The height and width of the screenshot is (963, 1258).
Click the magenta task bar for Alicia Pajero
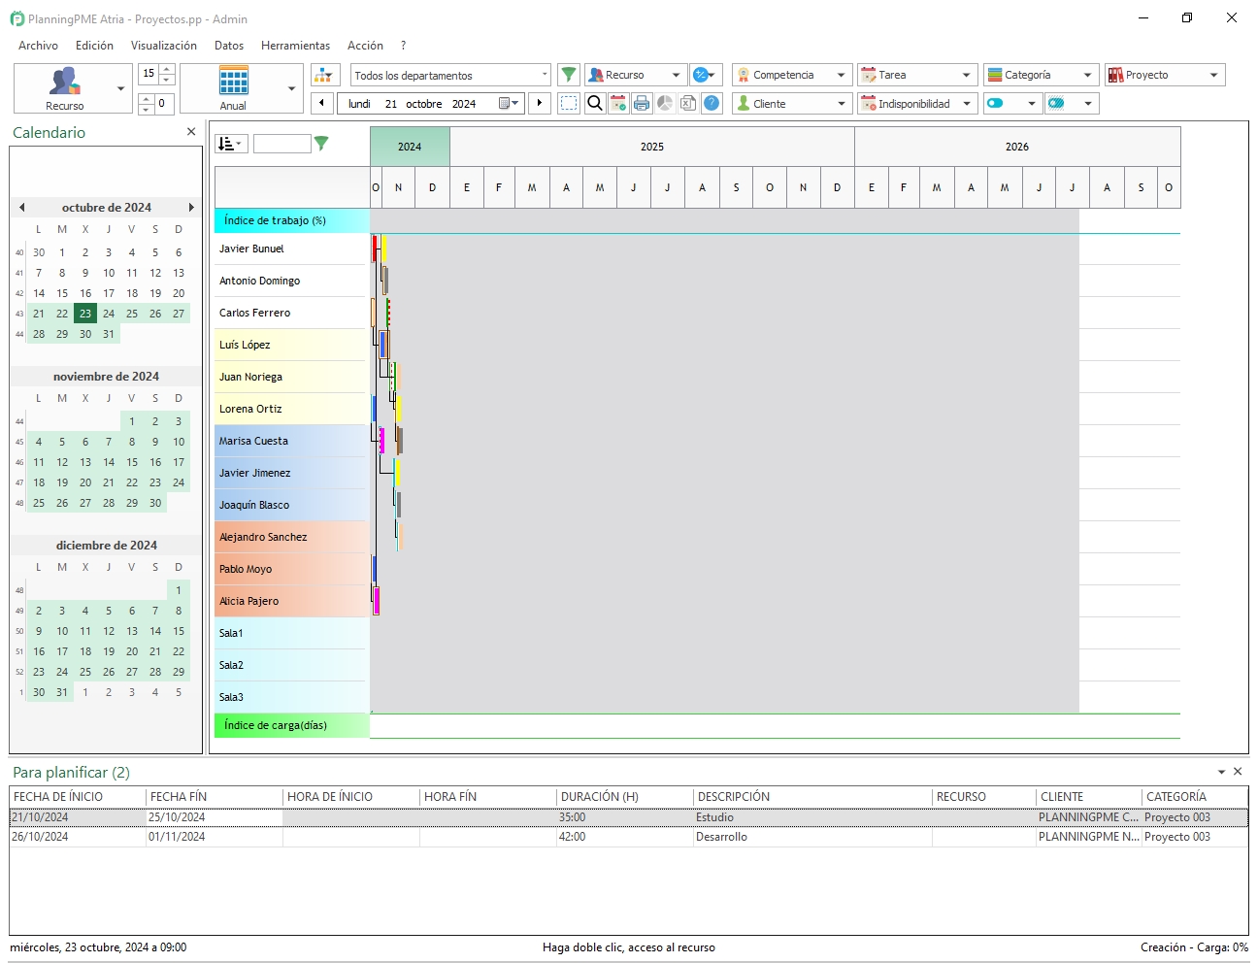pos(377,601)
